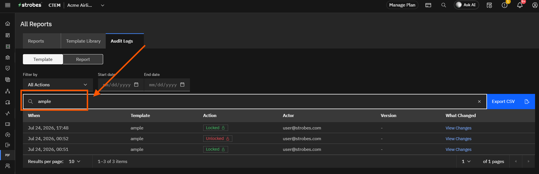Open the home icon in the sidebar

click(x=8, y=24)
